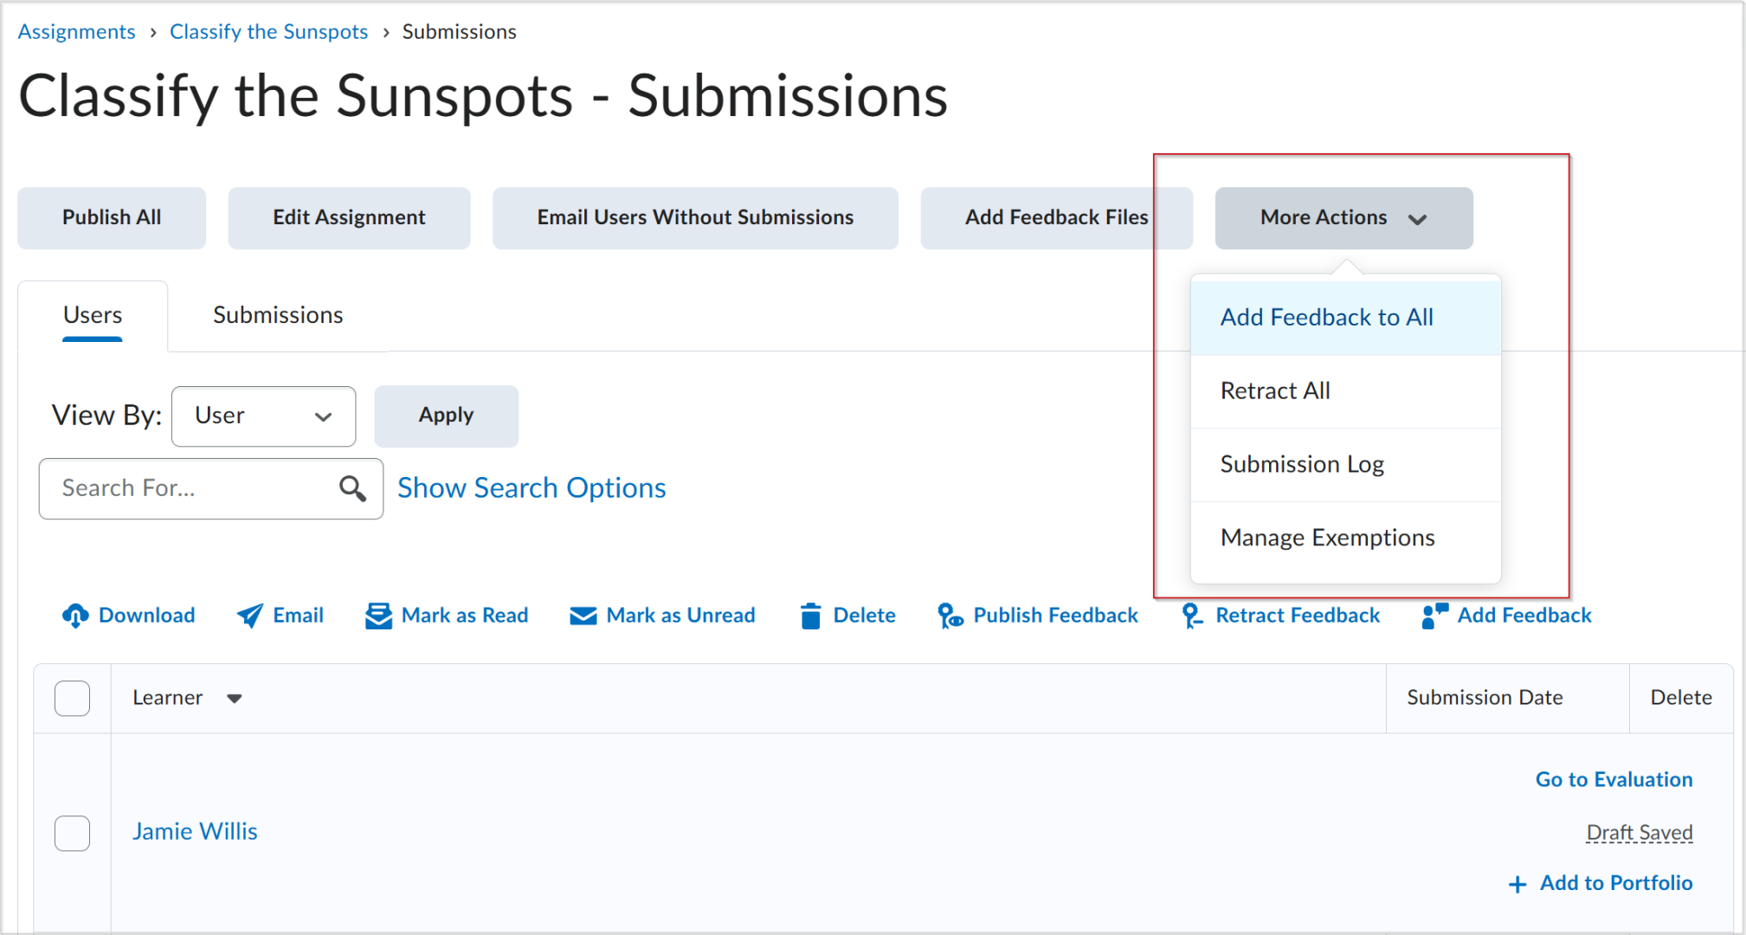1746x935 pixels.
Task: Open the View By selection dropdown
Action: (x=263, y=416)
